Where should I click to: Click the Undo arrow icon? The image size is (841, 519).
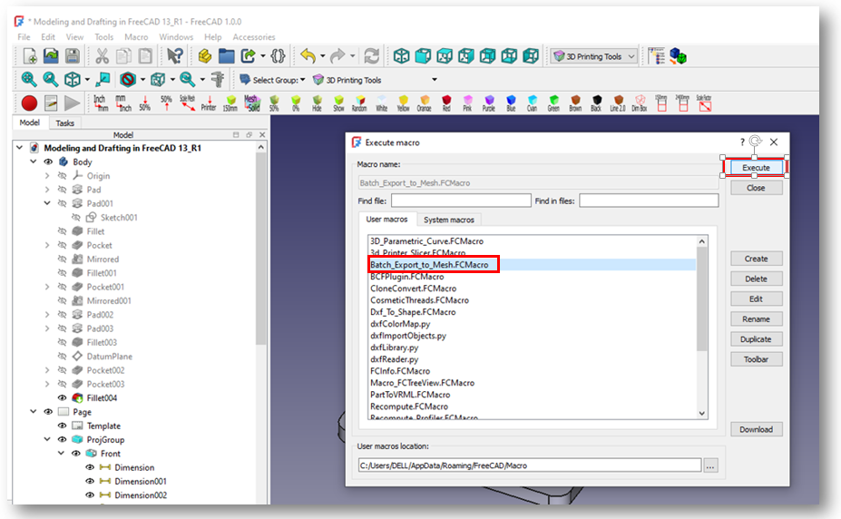coord(308,56)
